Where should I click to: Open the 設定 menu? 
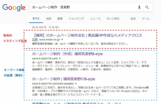click(x=133, y=18)
